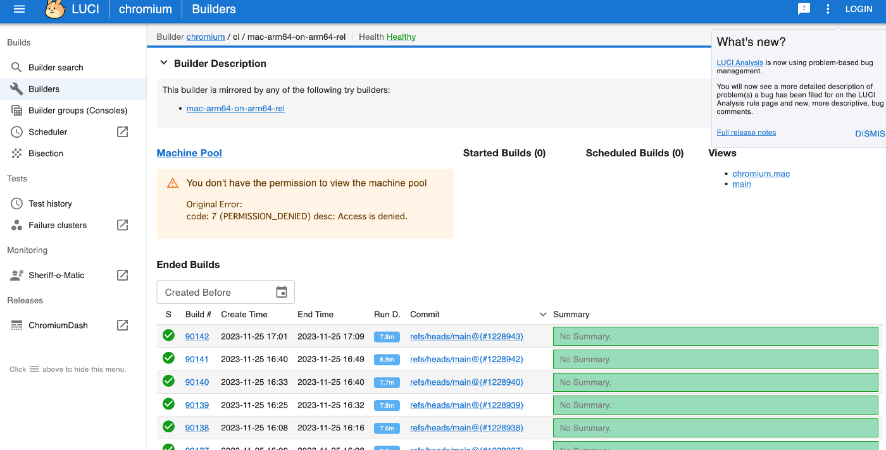Open commit refs/heads/main@{#1228942} link
The width and height of the screenshot is (886, 450).
467,359
